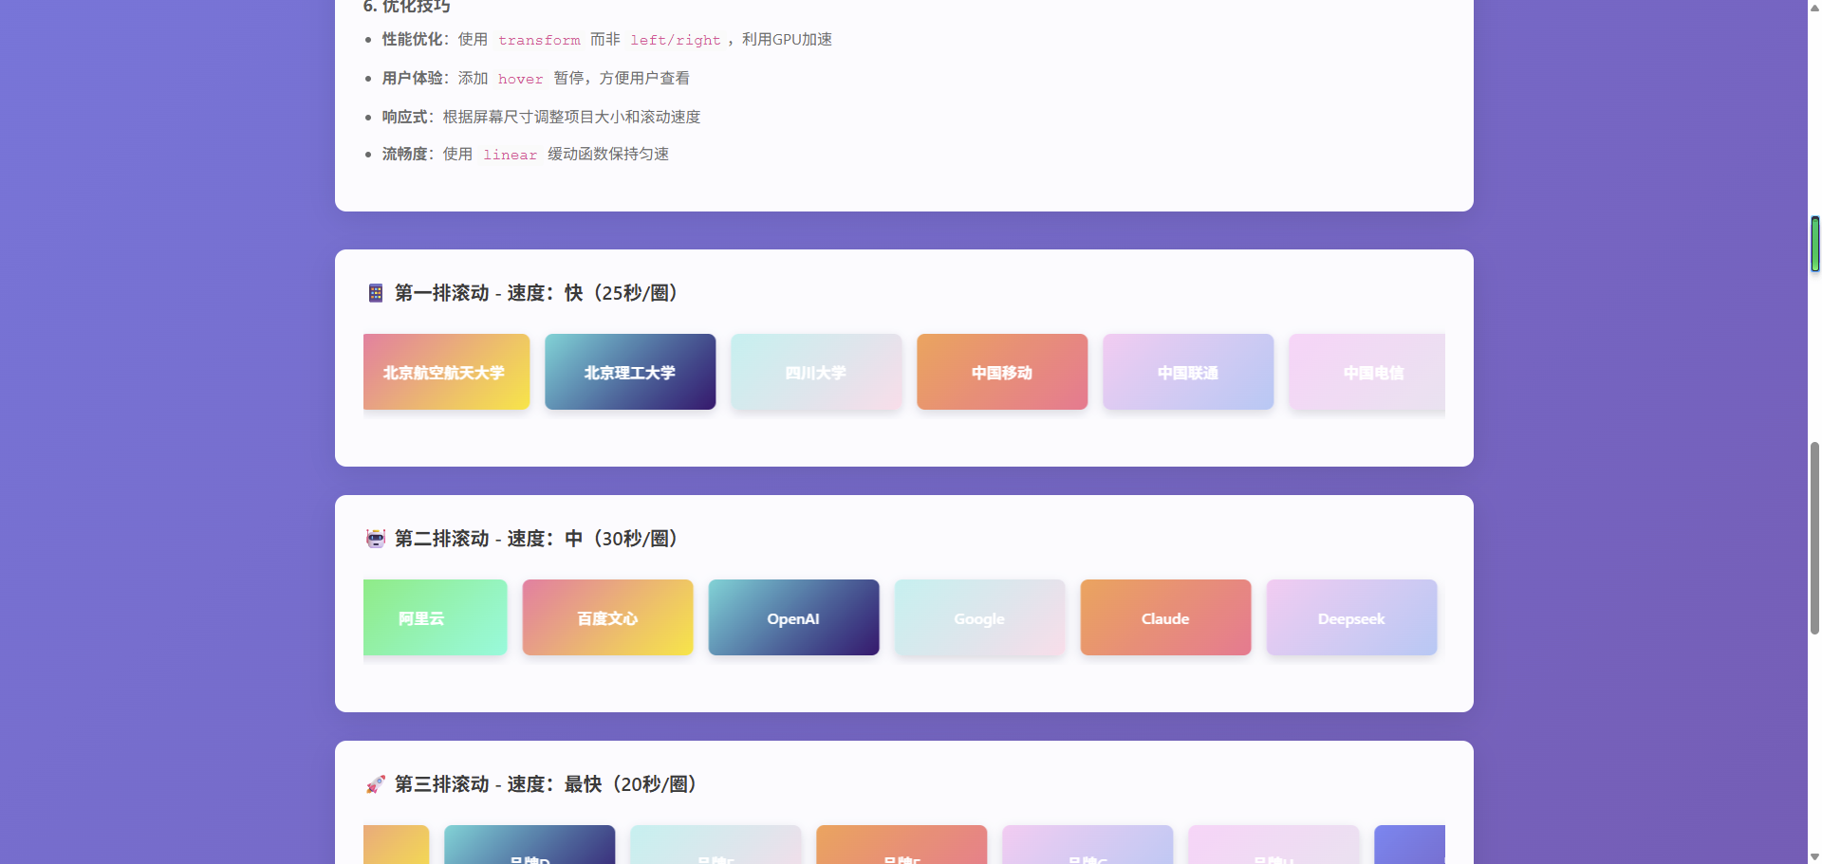Click the 北京理工大学 card
This screenshot has width=1822, height=864.
[x=630, y=372]
